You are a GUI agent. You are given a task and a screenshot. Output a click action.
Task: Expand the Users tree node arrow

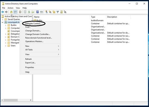[x=6, y=46]
